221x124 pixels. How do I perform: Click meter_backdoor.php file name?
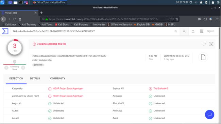[x=42, y=60]
